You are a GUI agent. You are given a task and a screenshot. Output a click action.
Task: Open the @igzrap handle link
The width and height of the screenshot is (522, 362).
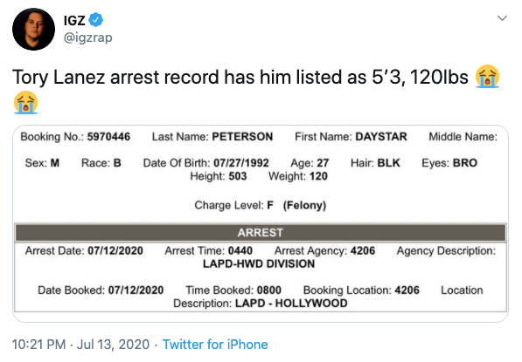tap(88, 38)
